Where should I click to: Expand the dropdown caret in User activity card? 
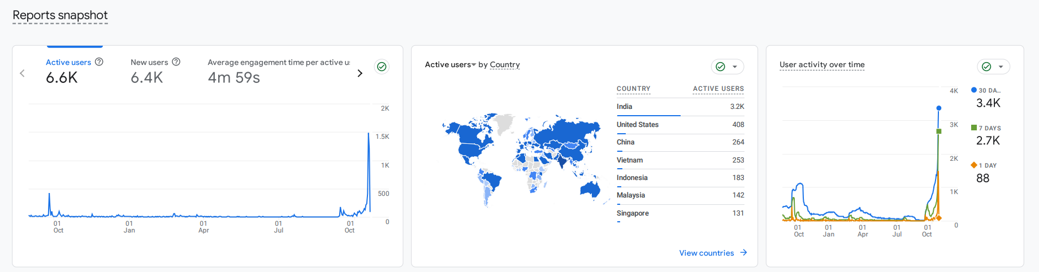click(1001, 67)
